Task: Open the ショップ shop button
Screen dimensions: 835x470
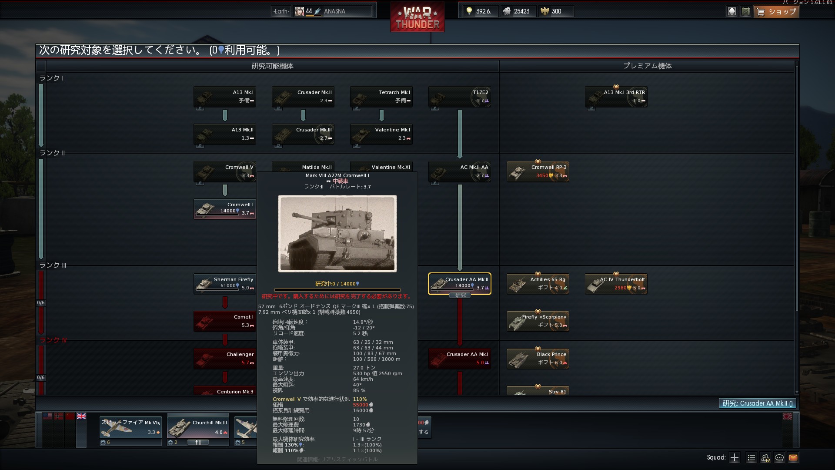Action: tap(777, 12)
